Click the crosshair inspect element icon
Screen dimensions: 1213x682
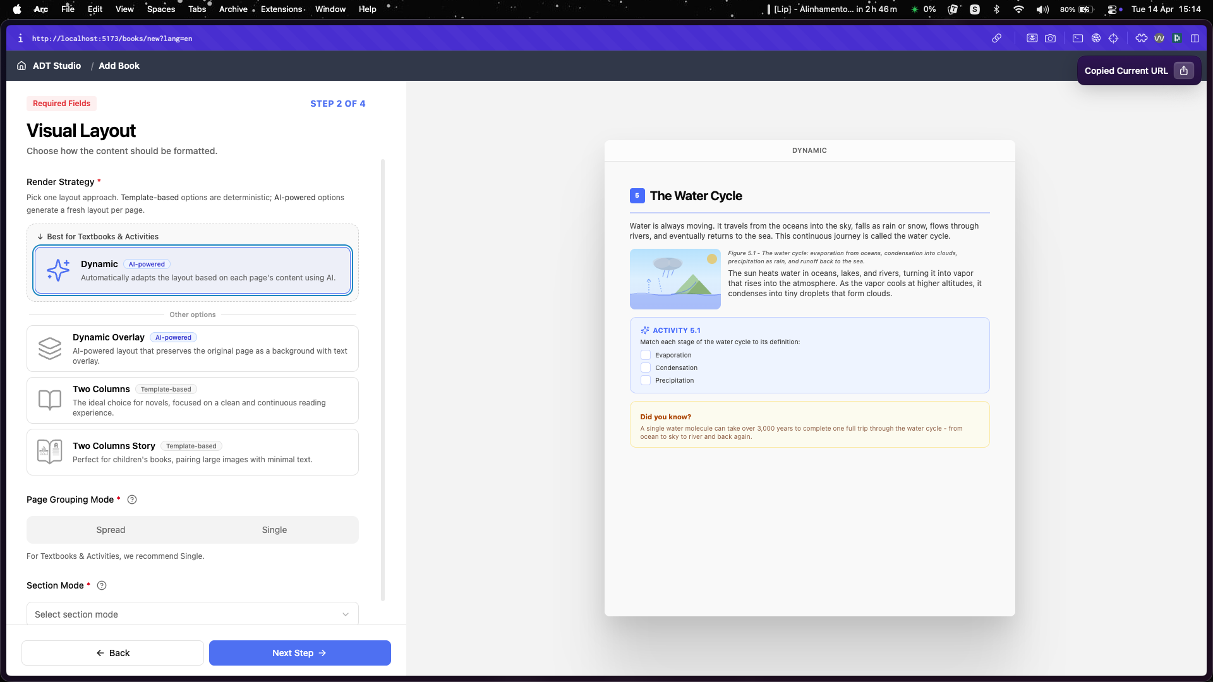[x=1114, y=39]
